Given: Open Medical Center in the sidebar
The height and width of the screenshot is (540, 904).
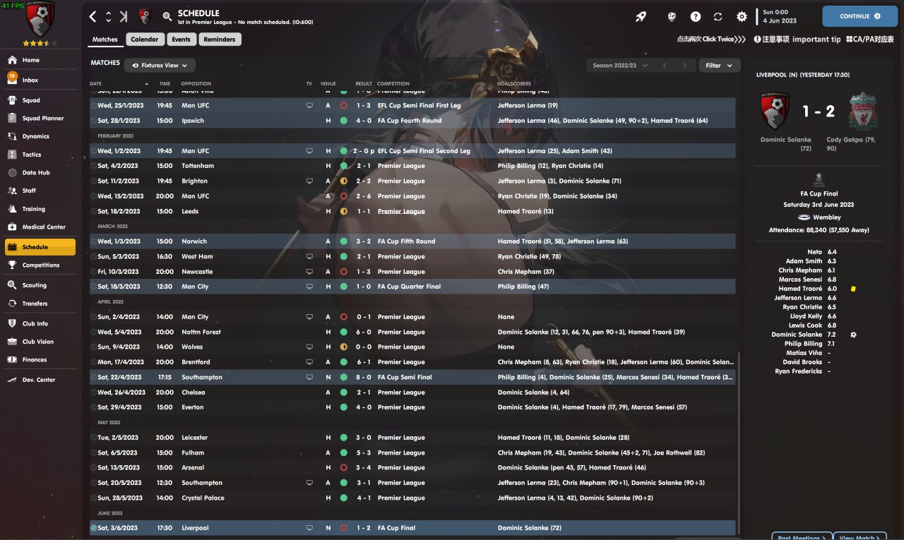Looking at the screenshot, I should [x=40, y=227].
